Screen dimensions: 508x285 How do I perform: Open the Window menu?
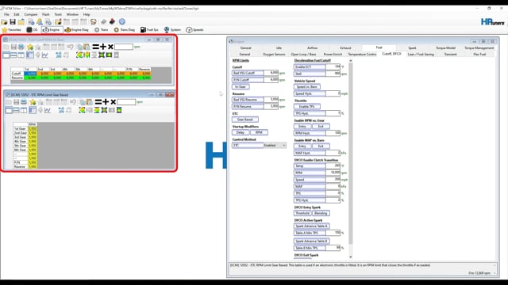(72, 14)
